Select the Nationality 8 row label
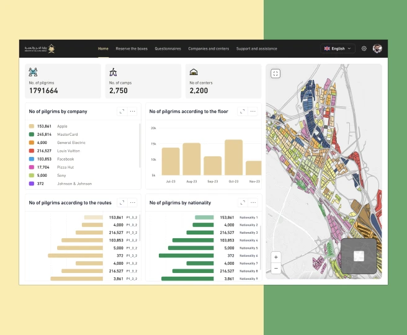407x335 pixels. [248, 271]
